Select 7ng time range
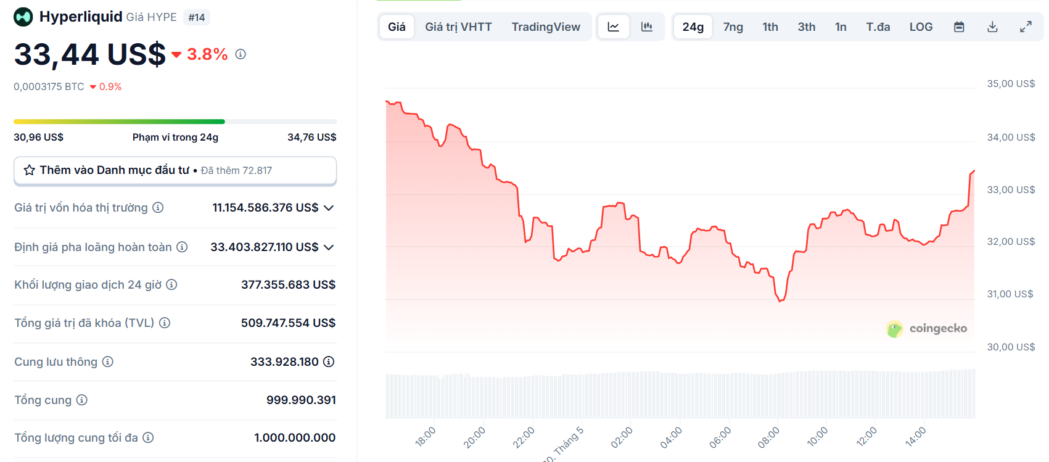1049x462 pixels. (733, 27)
